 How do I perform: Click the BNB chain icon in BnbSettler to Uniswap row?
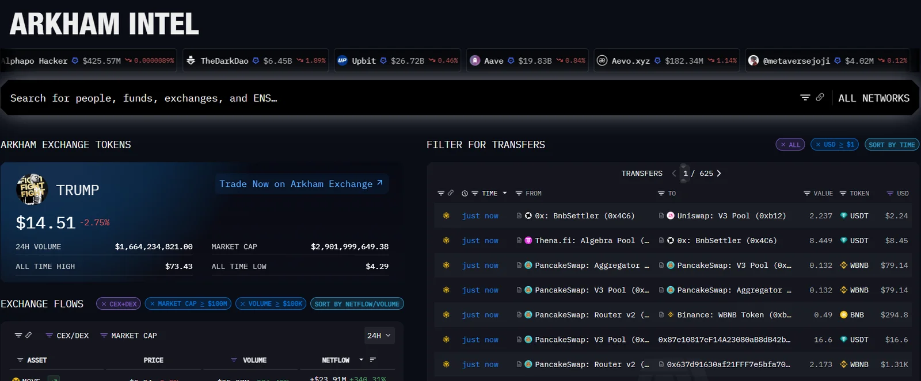pos(446,215)
